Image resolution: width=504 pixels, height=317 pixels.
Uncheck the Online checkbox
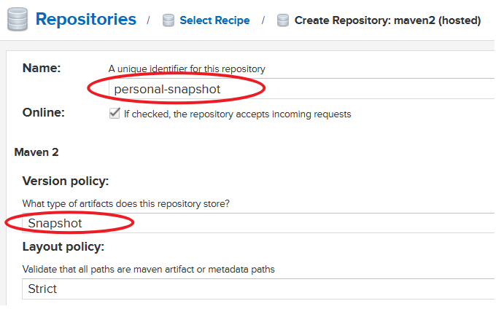coord(115,114)
